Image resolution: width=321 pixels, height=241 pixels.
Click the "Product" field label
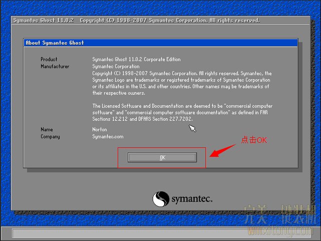click(x=49, y=60)
